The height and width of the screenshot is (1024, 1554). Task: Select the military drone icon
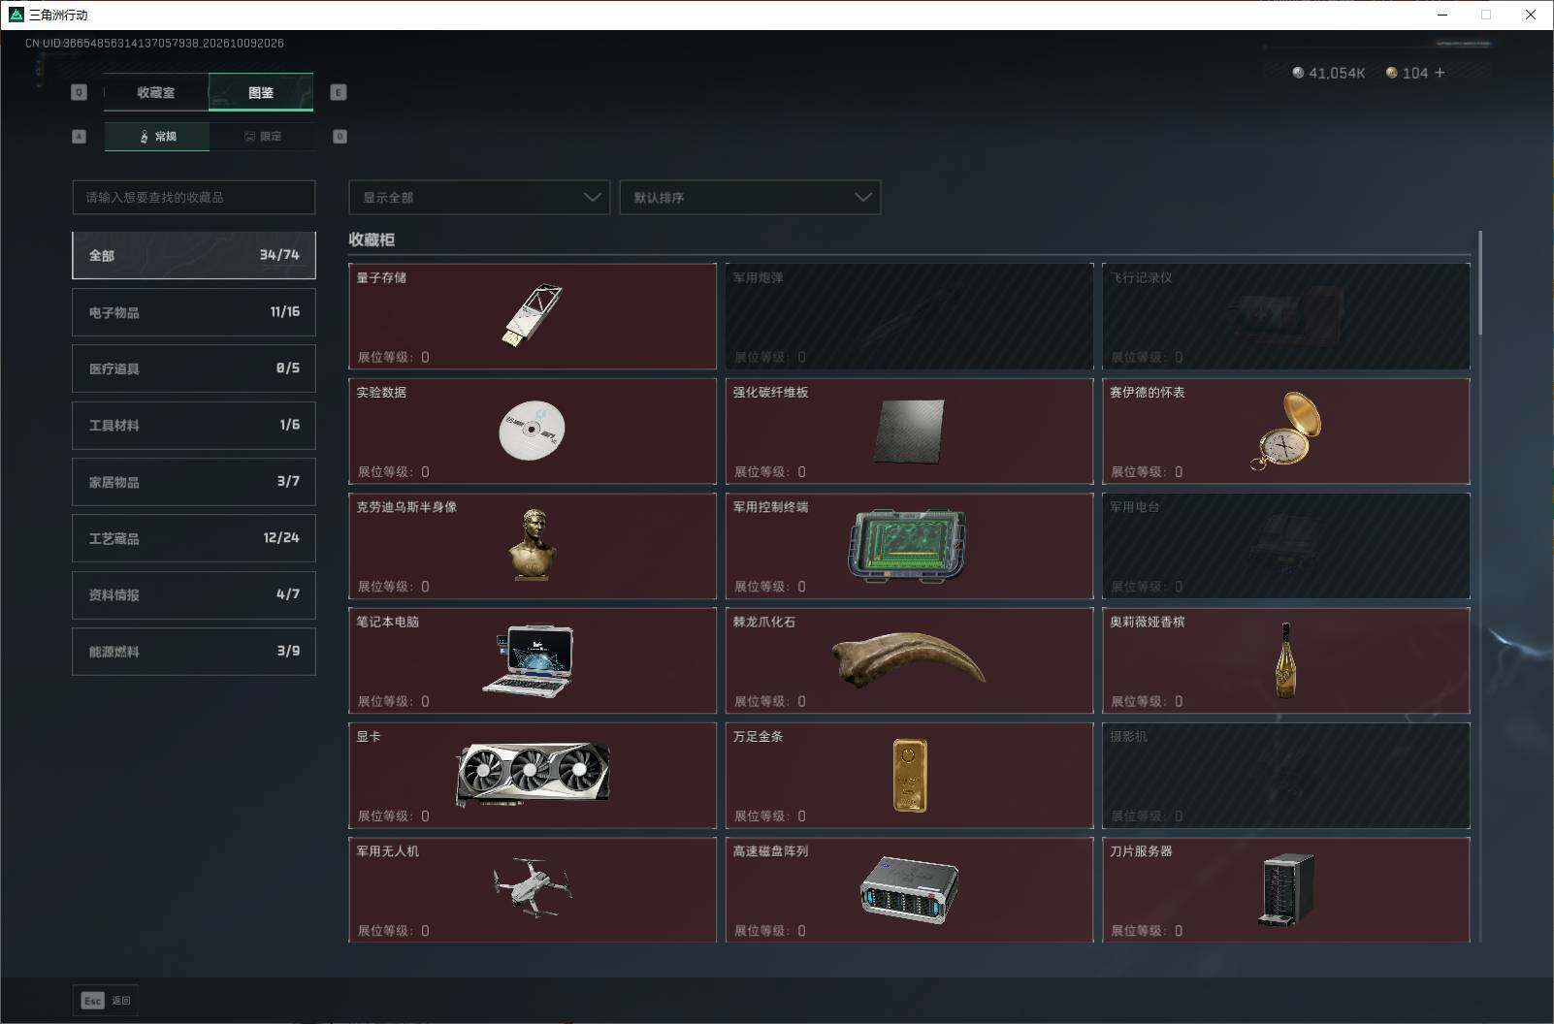pyautogui.click(x=532, y=886)
